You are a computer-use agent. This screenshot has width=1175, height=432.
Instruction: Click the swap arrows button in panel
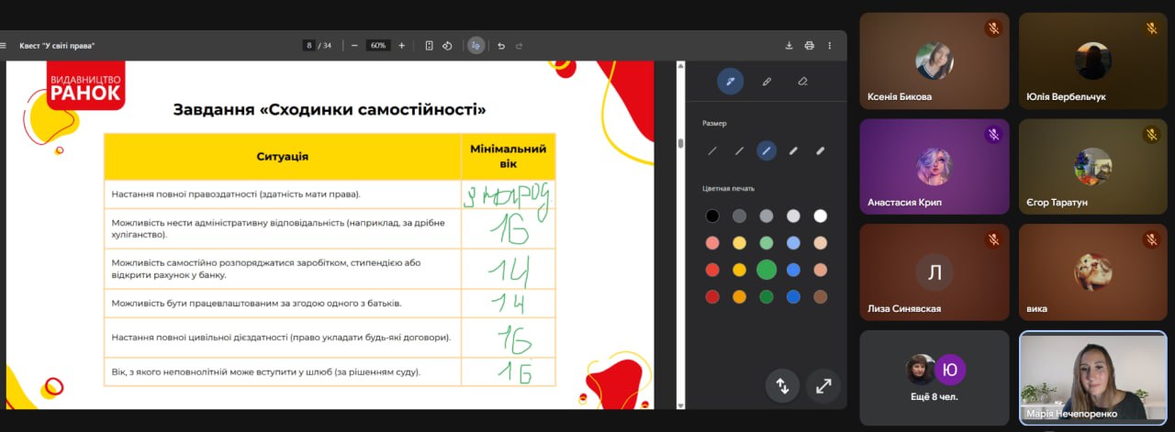tap(782, 386)
